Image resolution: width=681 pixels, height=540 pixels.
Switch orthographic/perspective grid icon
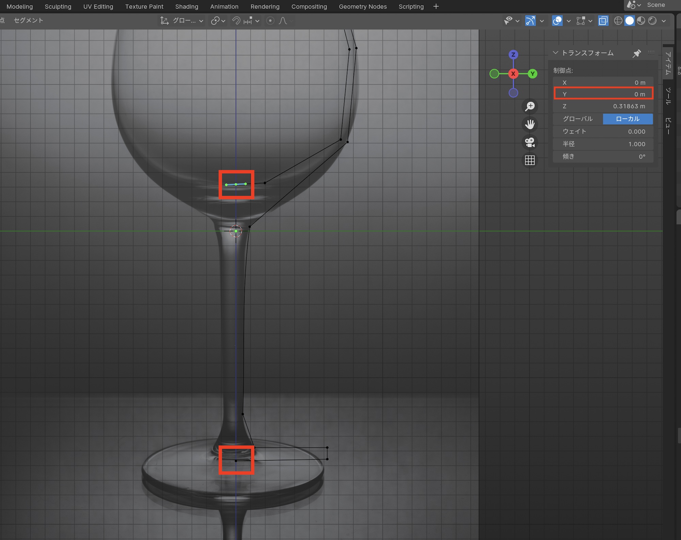(x=530, y=161)
